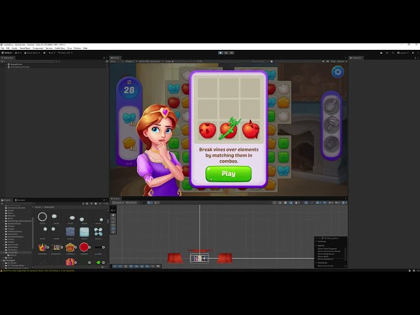The width and height of the screenshot is (420, 315).
Task: Open the Unity VCS dropdown
Action: click(x=65, y=53)
